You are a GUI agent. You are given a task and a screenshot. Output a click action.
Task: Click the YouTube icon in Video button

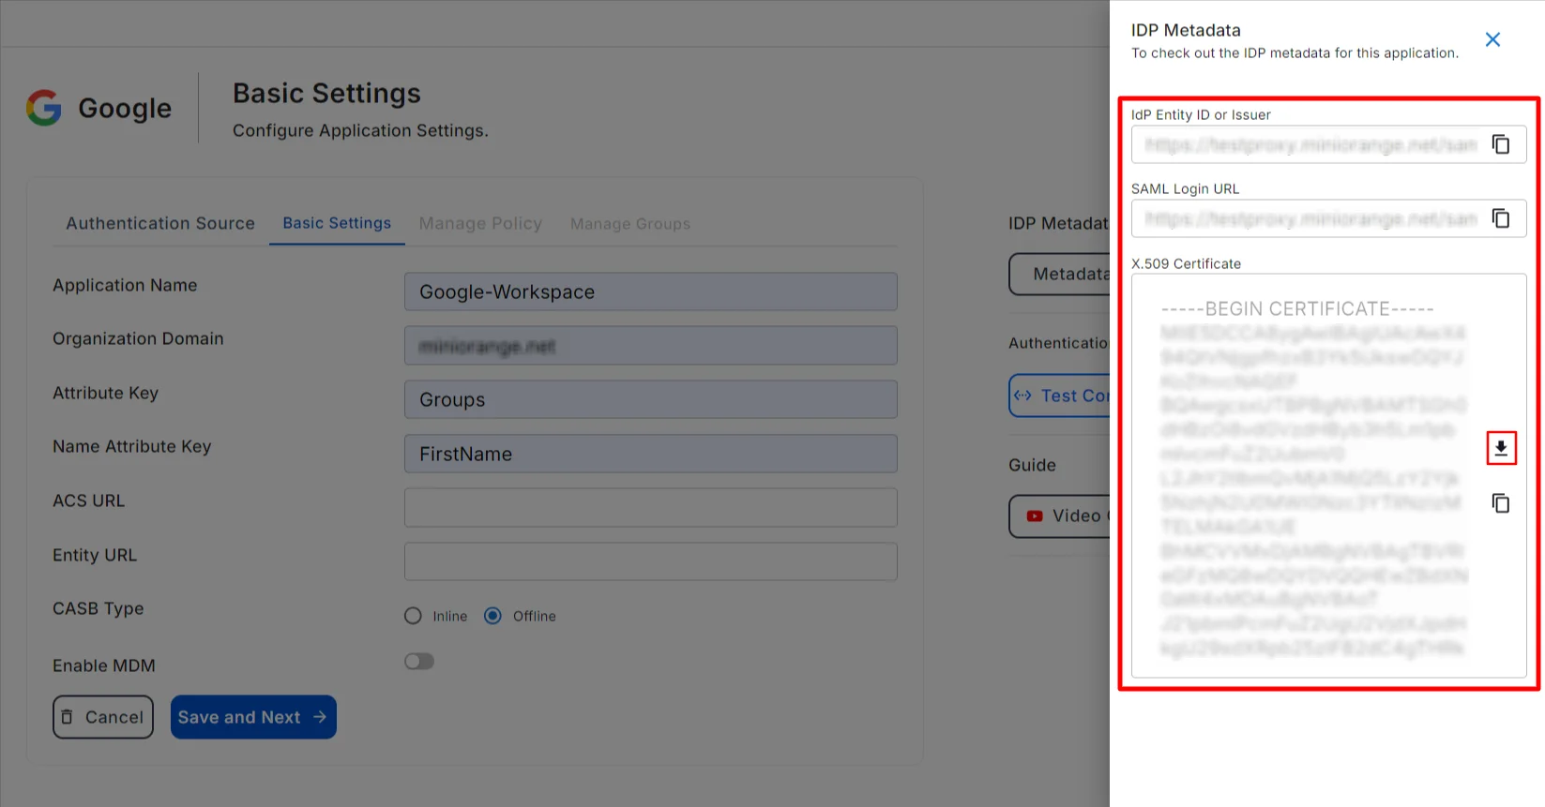pyautogui.click(x=1035, y=516)
